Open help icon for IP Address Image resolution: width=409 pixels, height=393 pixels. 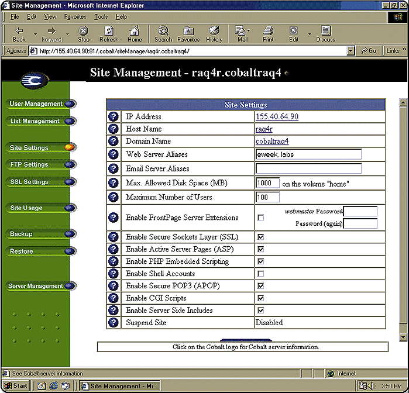[x=114, y=116]
